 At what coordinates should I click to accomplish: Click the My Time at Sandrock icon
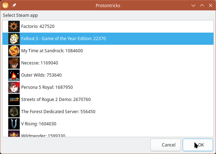pos(14,51)
